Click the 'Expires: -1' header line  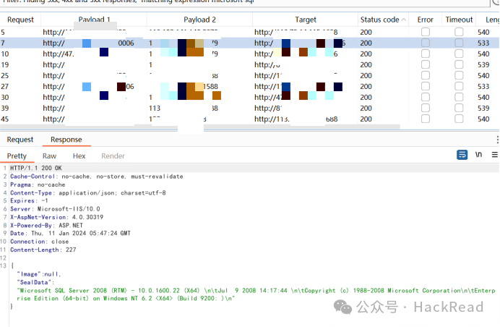pos(29,201)
